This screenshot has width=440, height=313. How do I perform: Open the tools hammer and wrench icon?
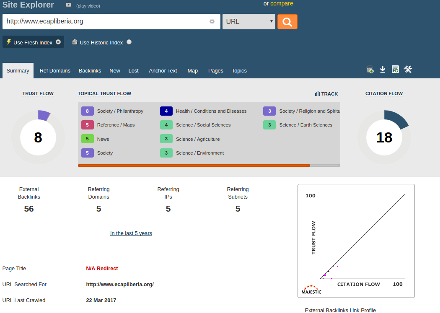[408, 70]
